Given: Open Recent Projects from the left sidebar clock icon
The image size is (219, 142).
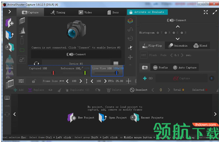Looking at the screenshot, I should [10, 47].
